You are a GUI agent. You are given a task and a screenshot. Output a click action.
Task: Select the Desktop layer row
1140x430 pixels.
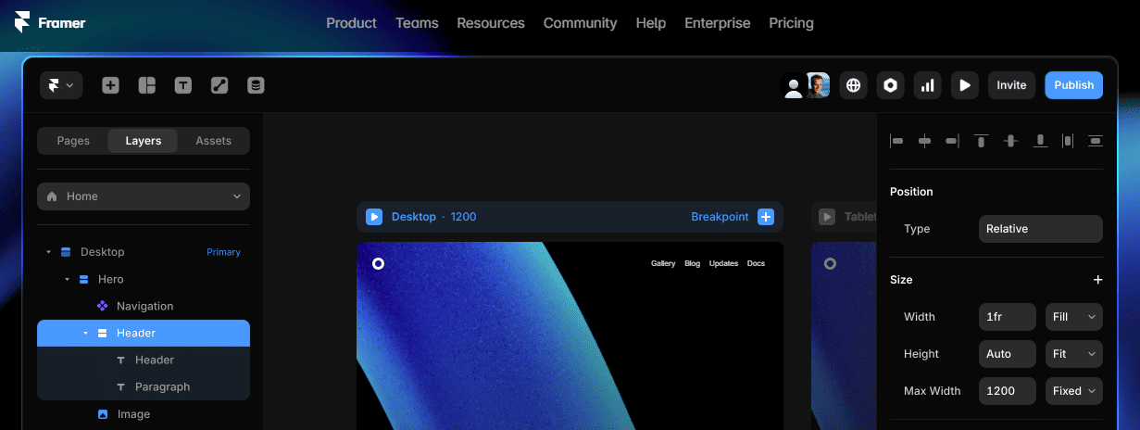point(144,252)
